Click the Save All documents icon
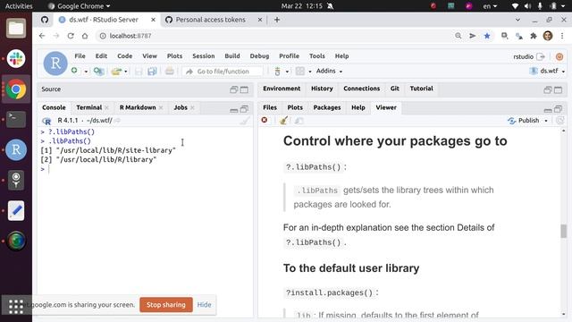This screenshot has height=322, width=572. pyautogui.click(x=152, y=72)
